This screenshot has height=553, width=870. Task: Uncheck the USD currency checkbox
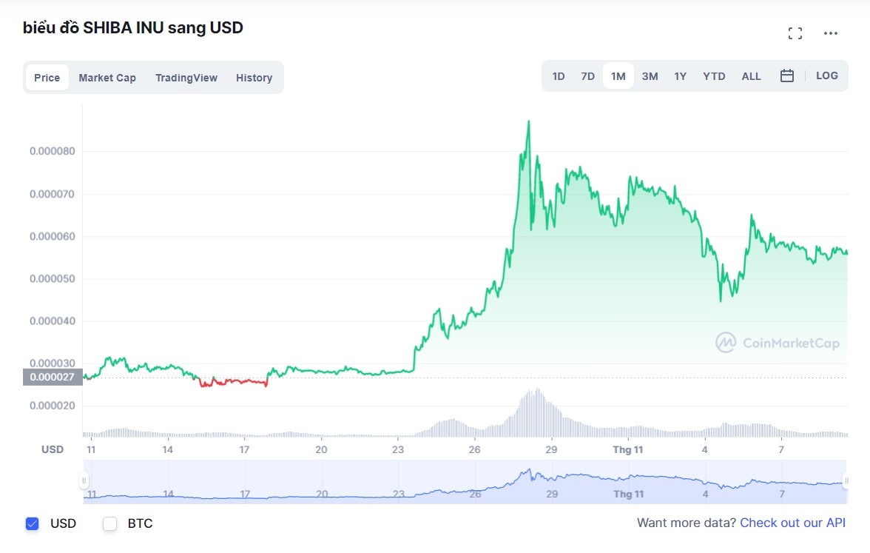[32, 524]
